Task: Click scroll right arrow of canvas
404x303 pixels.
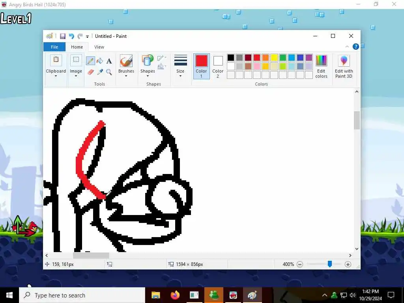Action: [350, 255]
